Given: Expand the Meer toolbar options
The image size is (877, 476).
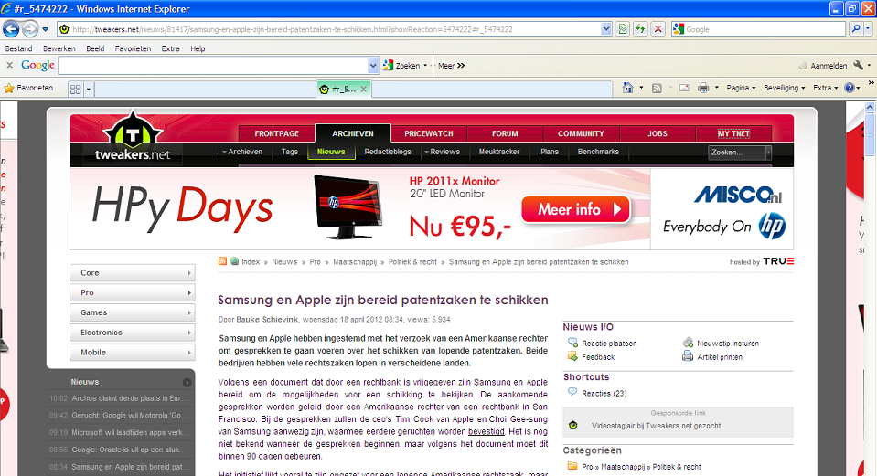Looking at the screenshot, I should (x=452, y=66).
